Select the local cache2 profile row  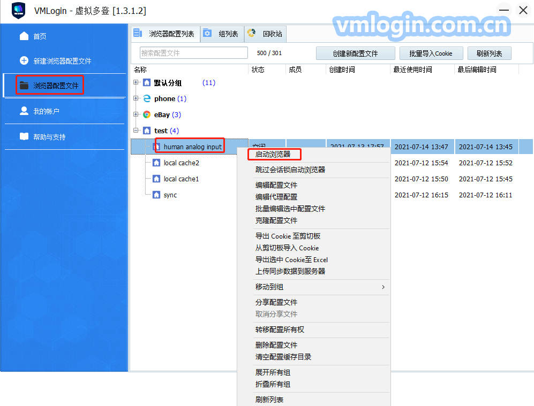pos(181,163)
